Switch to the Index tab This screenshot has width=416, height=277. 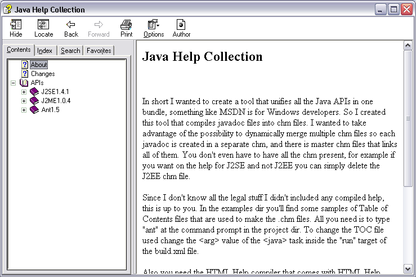tap(45, 51)
